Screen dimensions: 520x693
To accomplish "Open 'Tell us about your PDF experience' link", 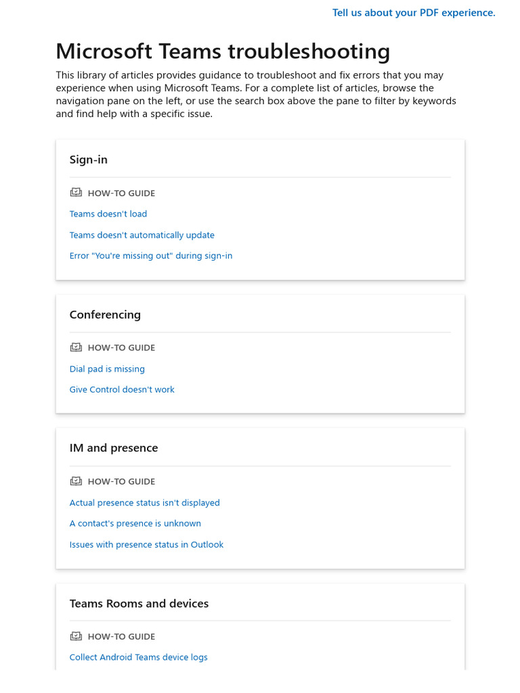I will click(413, 13).
